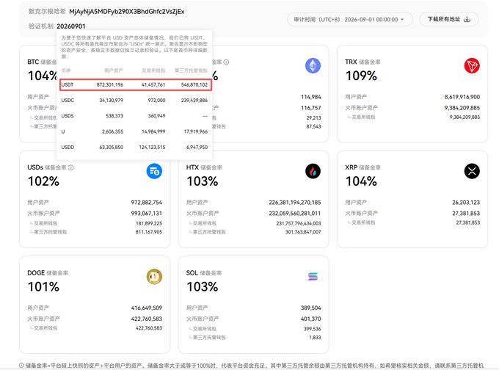
Task: Click the SOL logo icon
Action: coord(313,276)
